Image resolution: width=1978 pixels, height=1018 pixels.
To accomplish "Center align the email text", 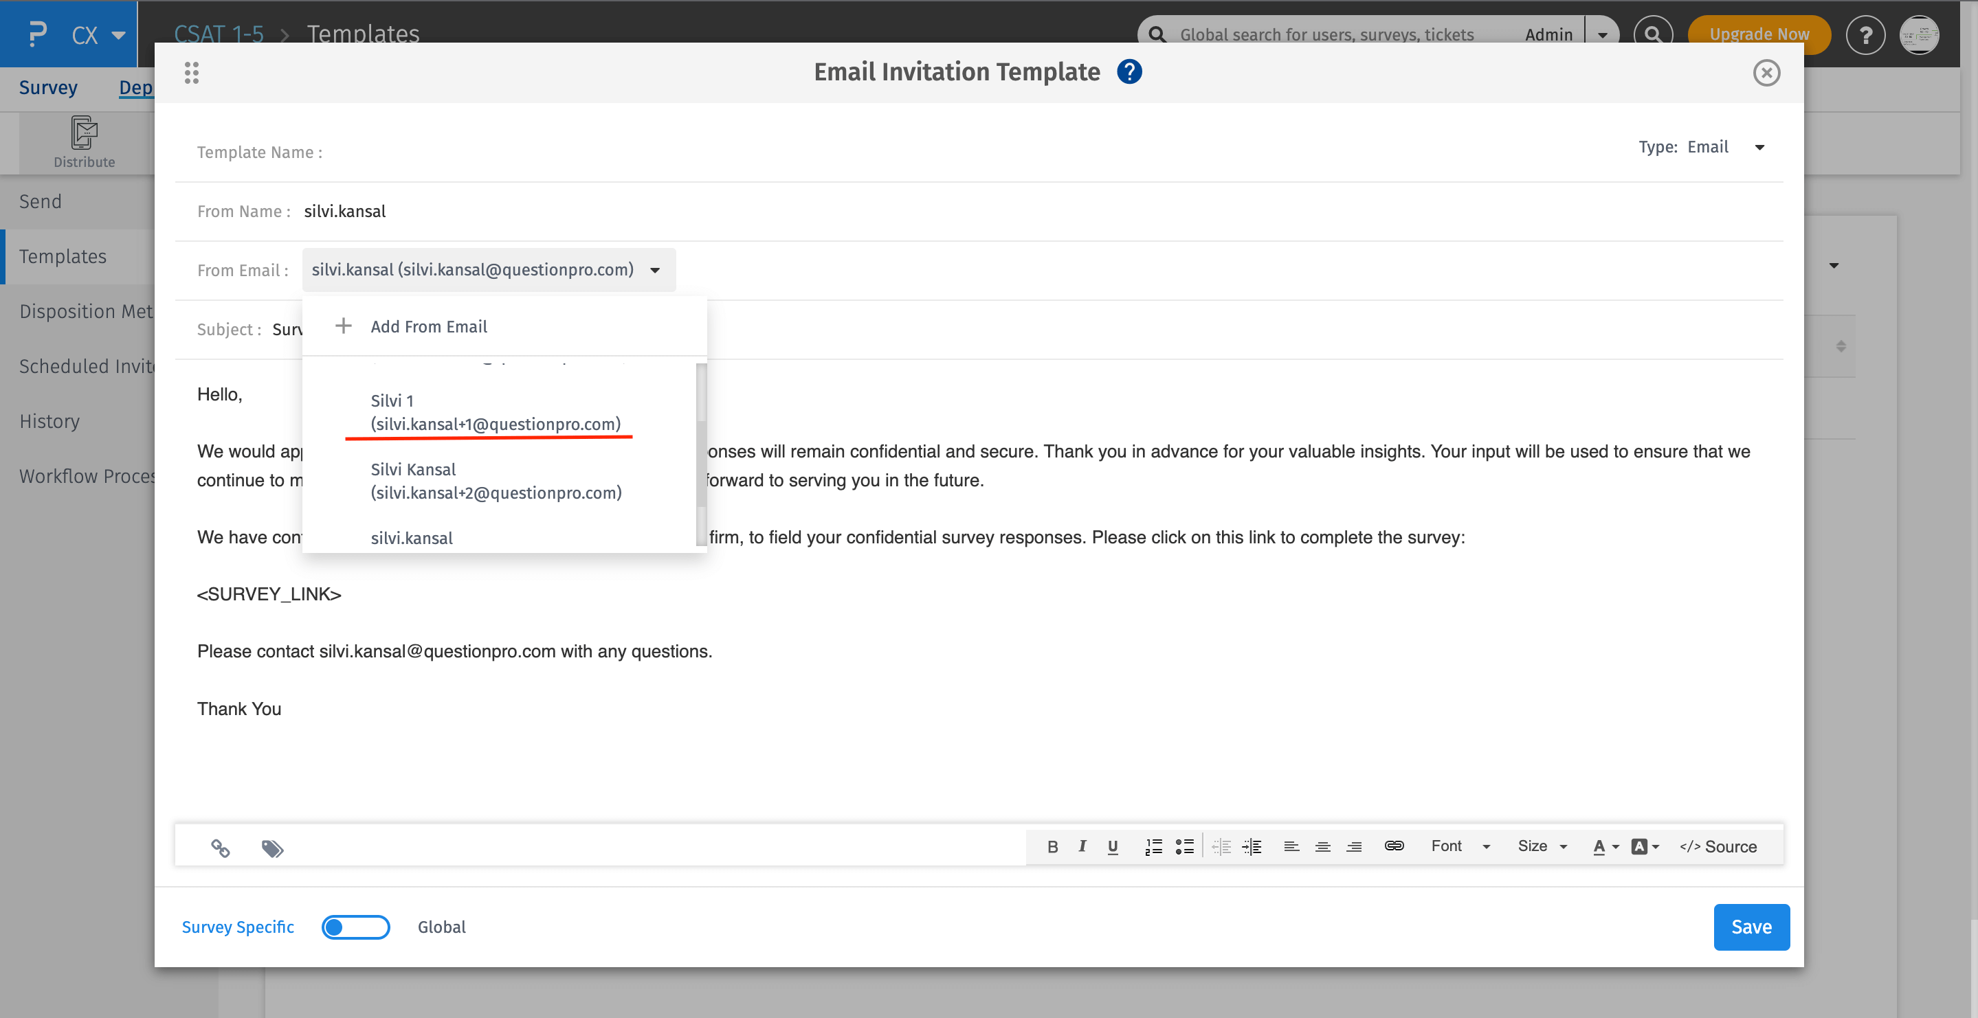I will pyautogui.click(x=1322, y=847).
